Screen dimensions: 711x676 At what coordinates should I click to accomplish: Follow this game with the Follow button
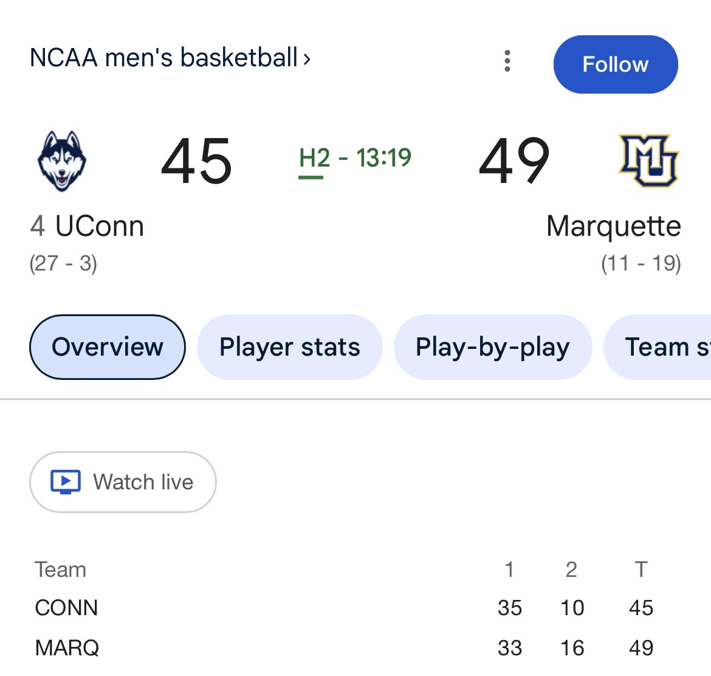pos(615,64)
